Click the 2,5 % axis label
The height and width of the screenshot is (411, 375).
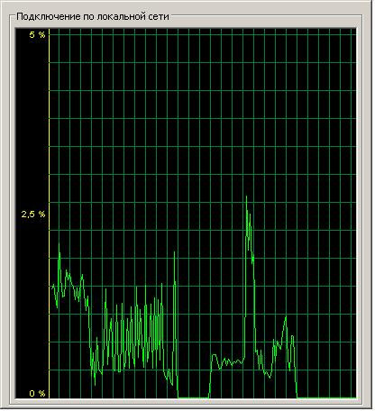[33, 214]
